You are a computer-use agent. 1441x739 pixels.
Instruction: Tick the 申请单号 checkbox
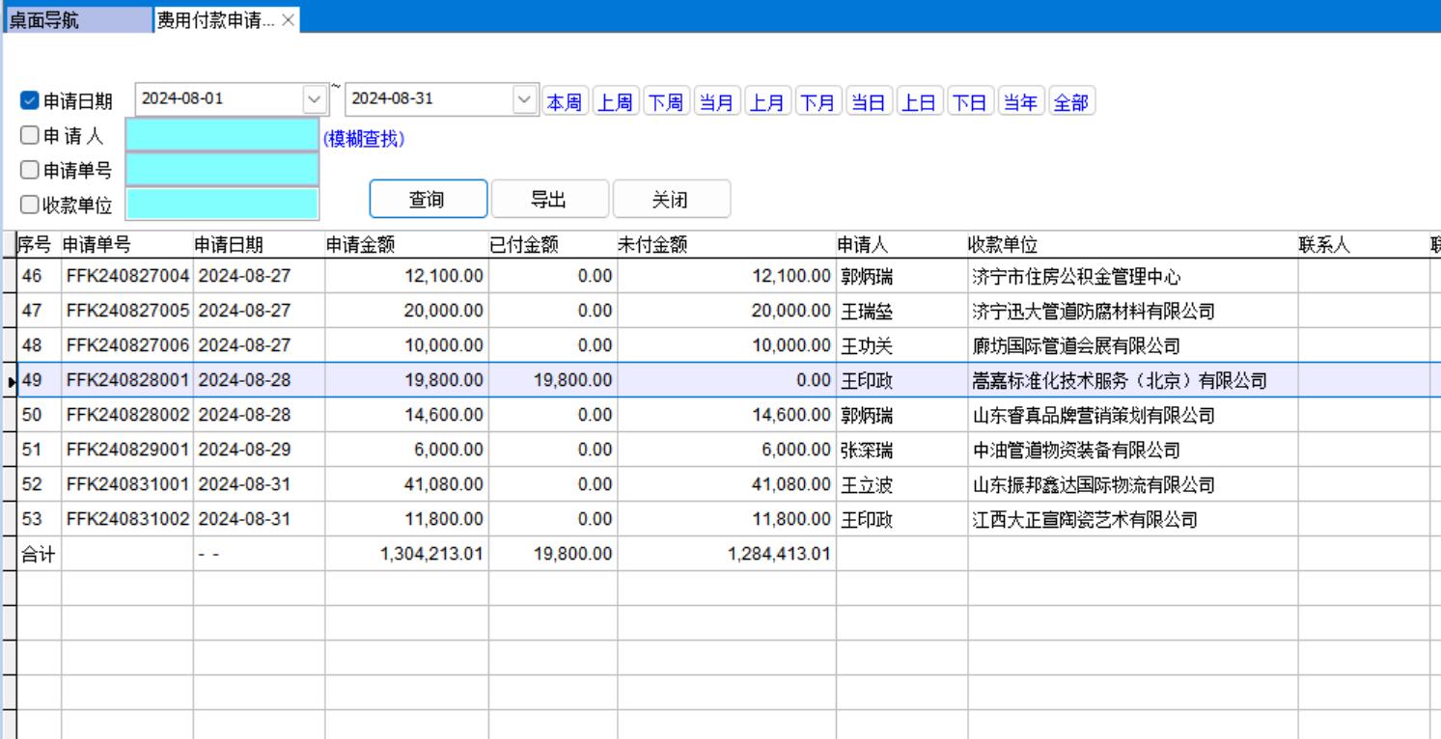29,171
